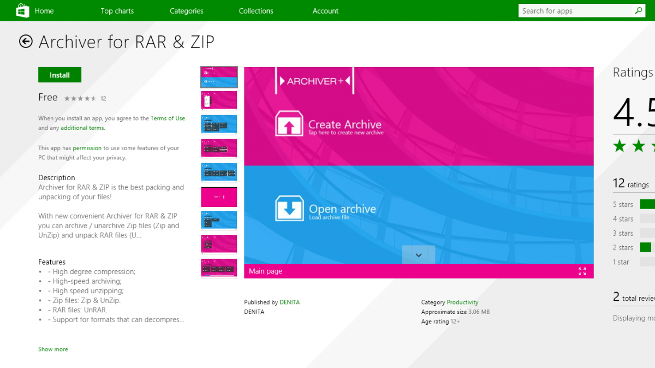Open the permission link
Screen dimensions: 655x368
coord(87,148)
